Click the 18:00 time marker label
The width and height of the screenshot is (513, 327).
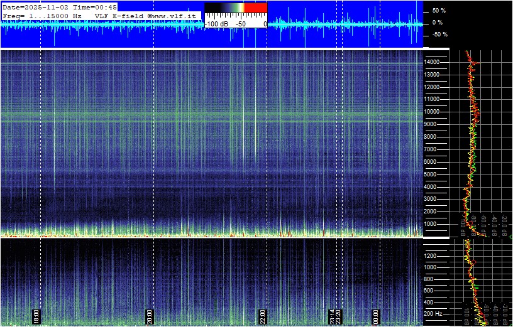(36, 315)
